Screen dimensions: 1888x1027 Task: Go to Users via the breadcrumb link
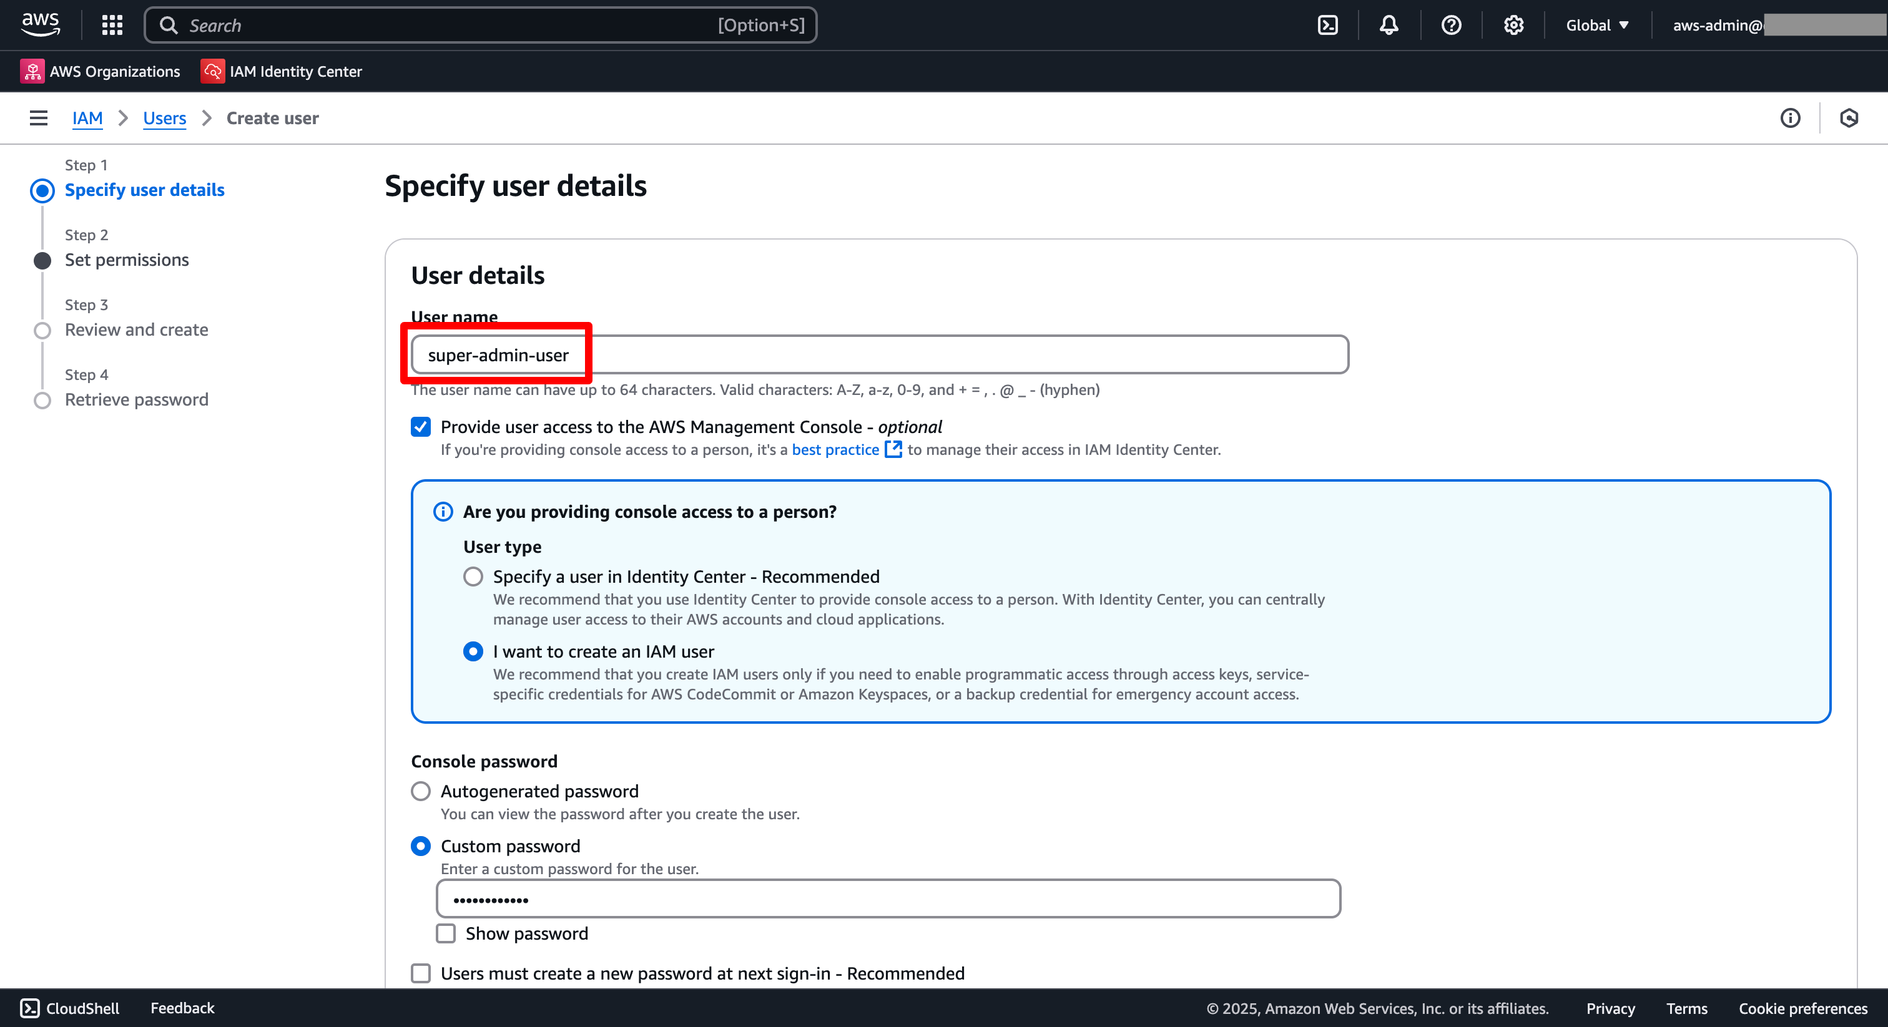point(164,118)
